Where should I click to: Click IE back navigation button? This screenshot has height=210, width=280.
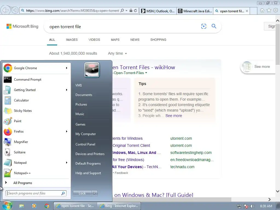click(5, 10)
